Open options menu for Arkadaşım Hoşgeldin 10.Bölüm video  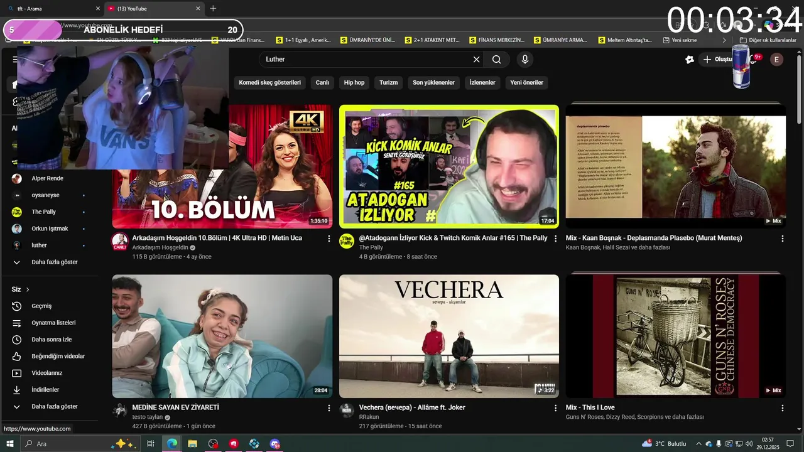click(329, 239)
